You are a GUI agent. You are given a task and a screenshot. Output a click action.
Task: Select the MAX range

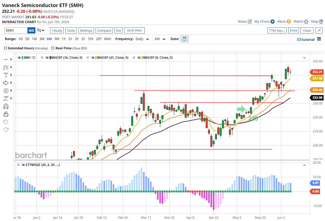[107, 39]
